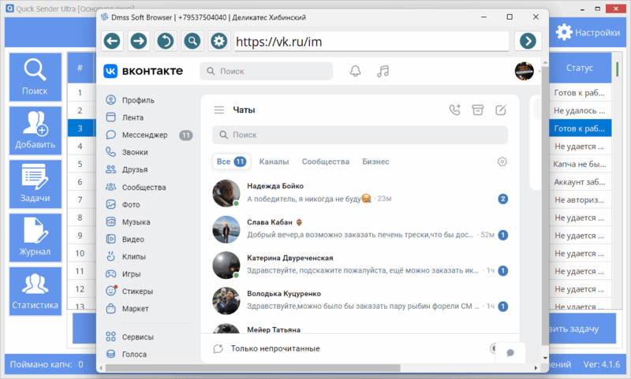Open chat list settings gear
Viewport: 631px width, 379px height.
(x=502, y=162)
